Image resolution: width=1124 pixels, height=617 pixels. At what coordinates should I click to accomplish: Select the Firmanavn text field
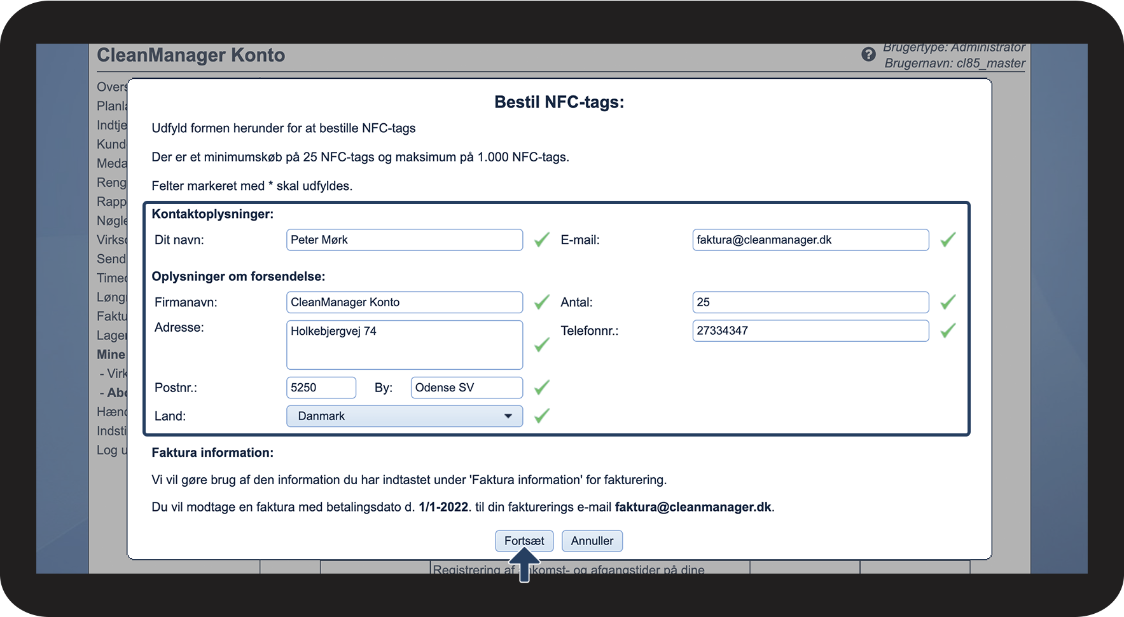point(404,302)
